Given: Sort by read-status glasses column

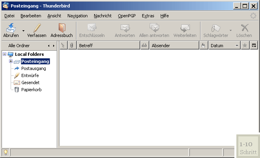Looking at the screenshot, I should click(x=144, y=45).
